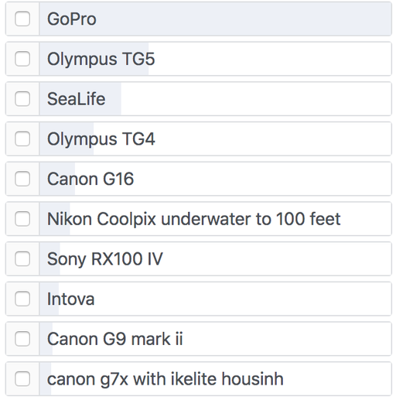This screenshot has width=396, height=400.
Task: Click the GoPro option label
Action: [x=72, y=19]
